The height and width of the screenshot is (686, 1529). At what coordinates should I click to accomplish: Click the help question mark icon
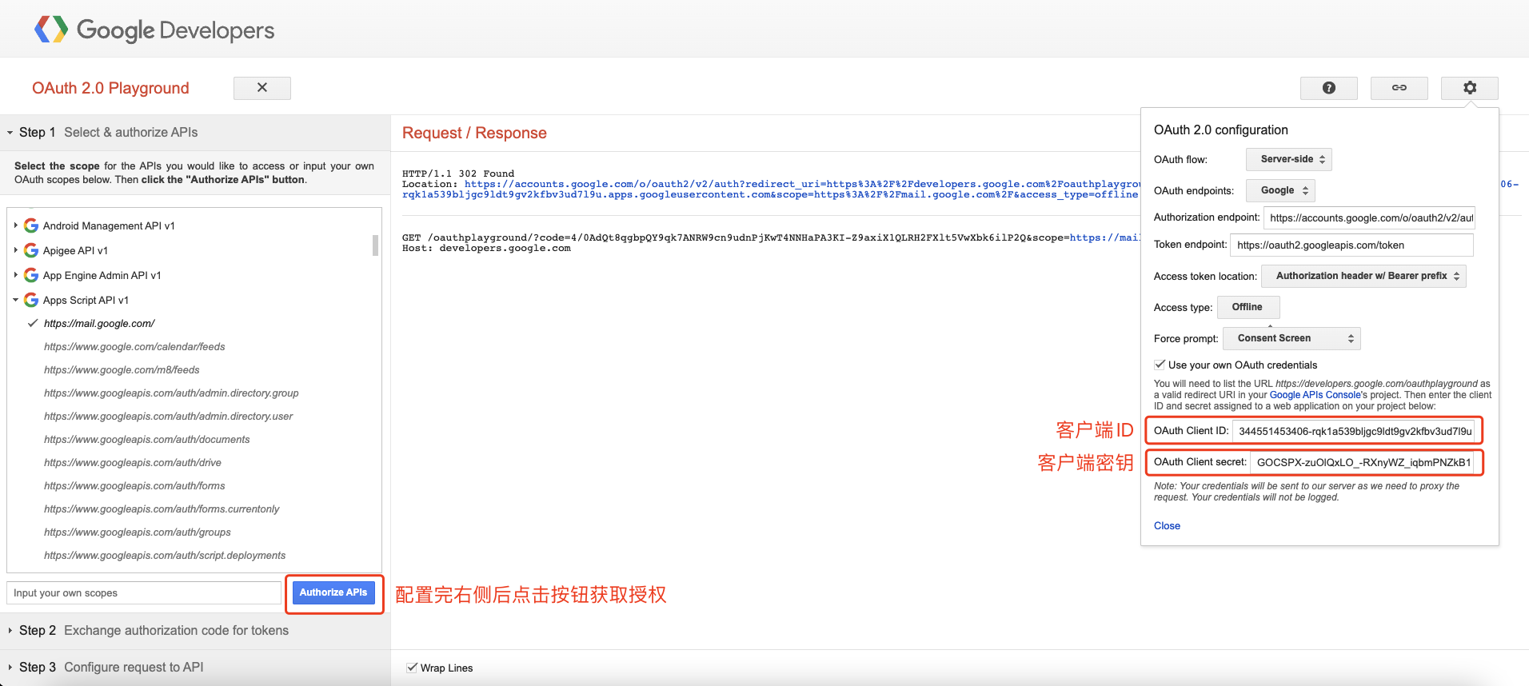pyautogui.click(x=1328, y=88)
